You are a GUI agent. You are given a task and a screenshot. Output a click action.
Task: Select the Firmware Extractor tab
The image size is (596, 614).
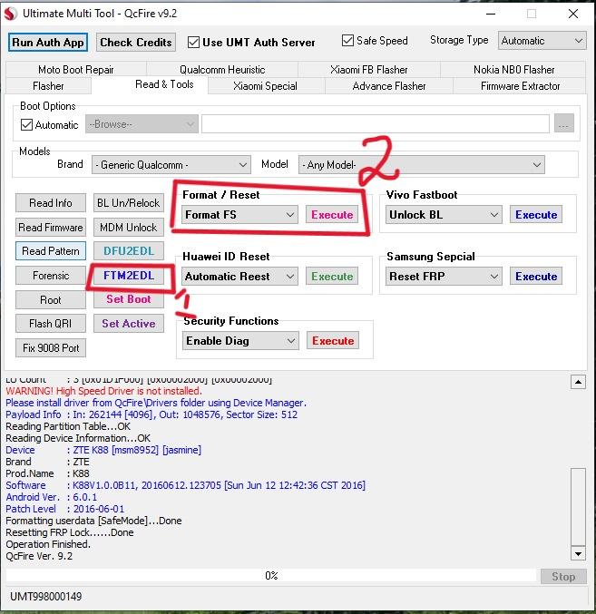(520, 86)
